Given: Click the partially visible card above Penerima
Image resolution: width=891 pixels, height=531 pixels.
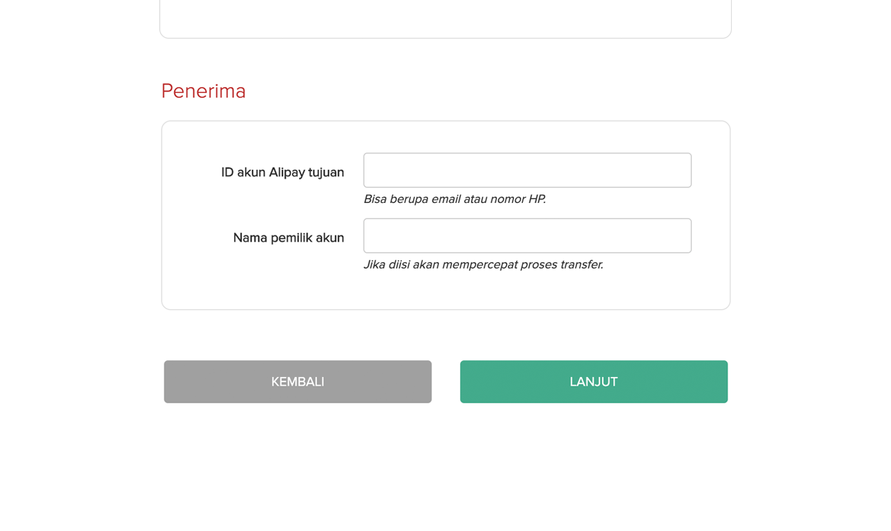Looking at the screenshot, I should pos(445,19).
